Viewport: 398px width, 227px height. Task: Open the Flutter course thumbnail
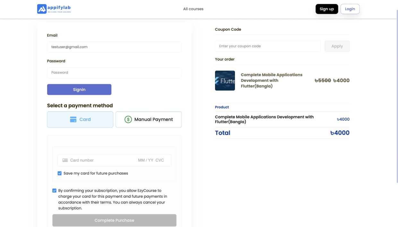[x=225, y=81]
